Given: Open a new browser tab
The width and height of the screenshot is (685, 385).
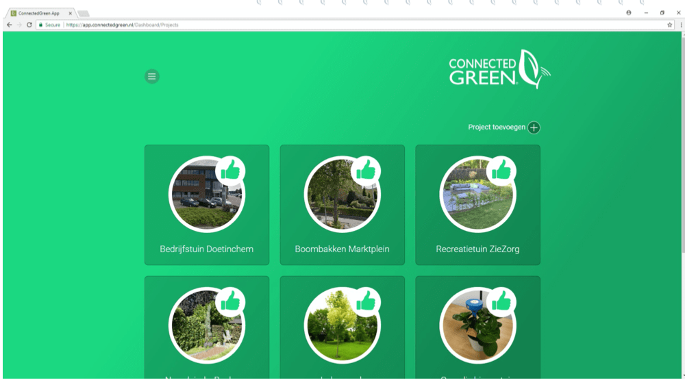Looking at the screenshot, I should 84,14.
